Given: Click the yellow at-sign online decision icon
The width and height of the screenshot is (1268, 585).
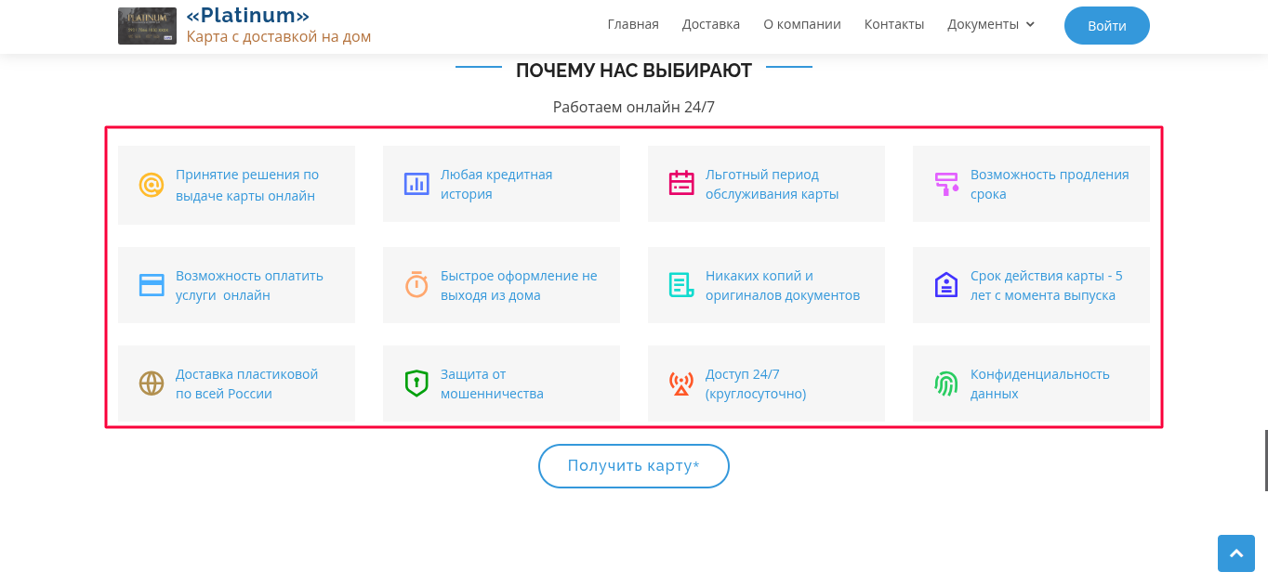Looking at the screenshot, I should click(x=152, y=185).
